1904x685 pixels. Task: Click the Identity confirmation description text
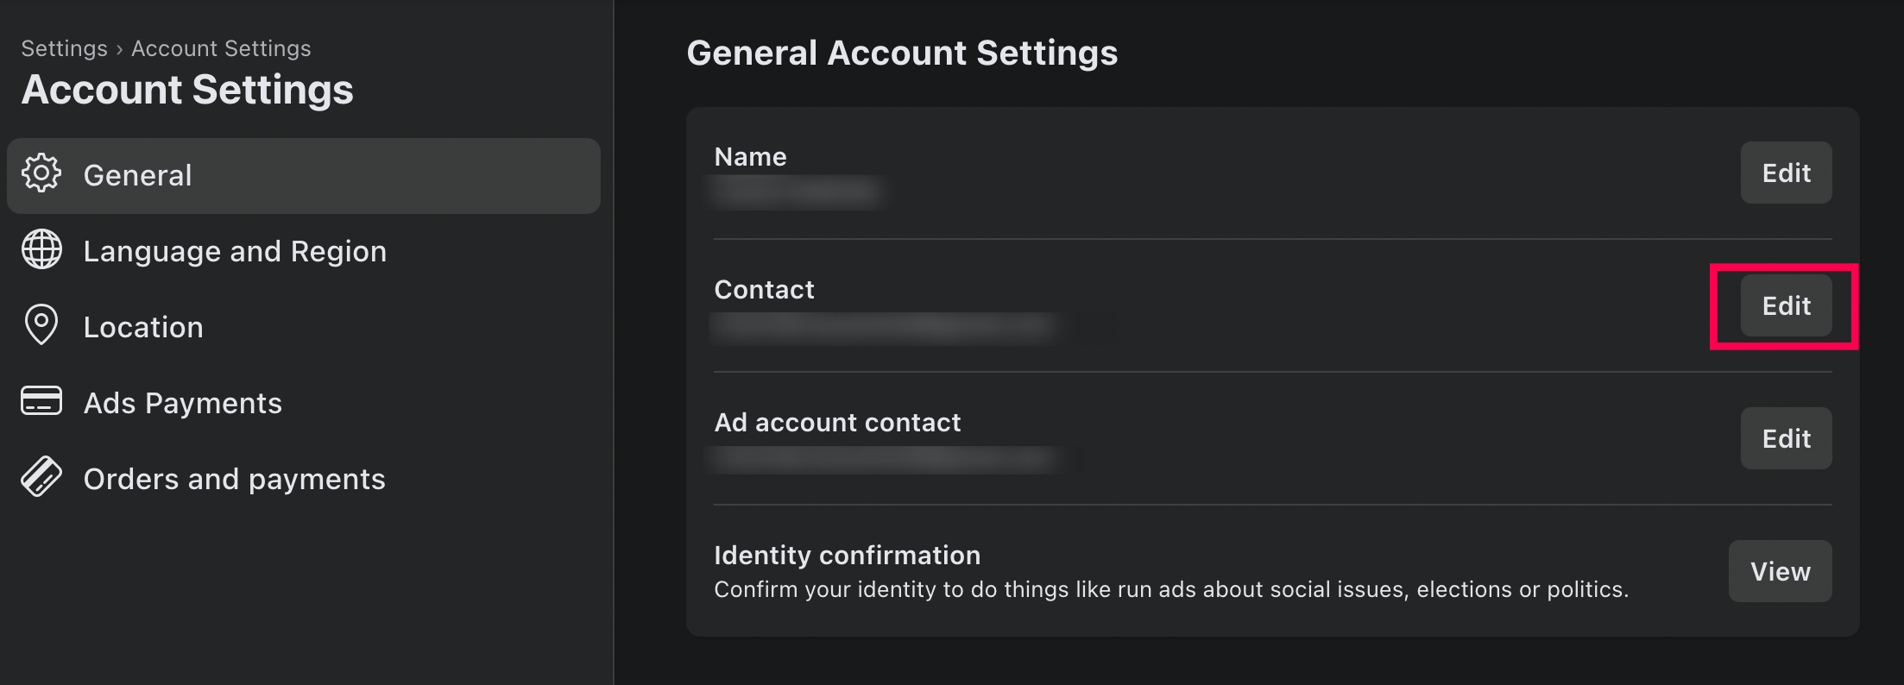(x=1171, y=589)
